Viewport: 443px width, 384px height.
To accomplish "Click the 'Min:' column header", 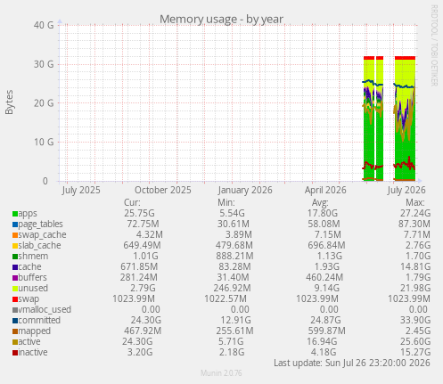I will [226, 203].
